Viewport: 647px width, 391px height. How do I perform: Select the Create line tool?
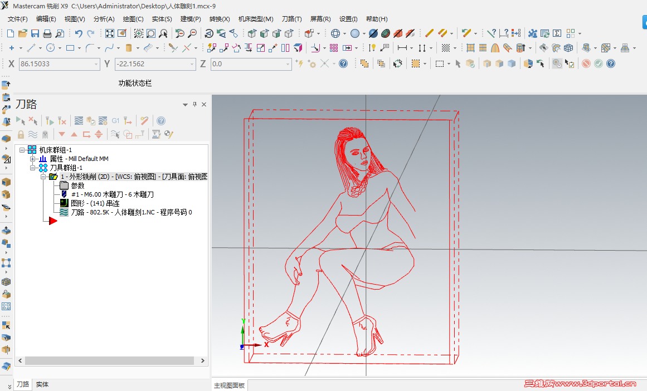click(x=31, y=48)
